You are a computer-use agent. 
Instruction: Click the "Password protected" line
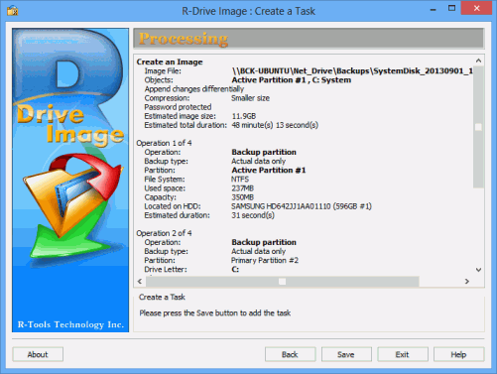point(178,107)
